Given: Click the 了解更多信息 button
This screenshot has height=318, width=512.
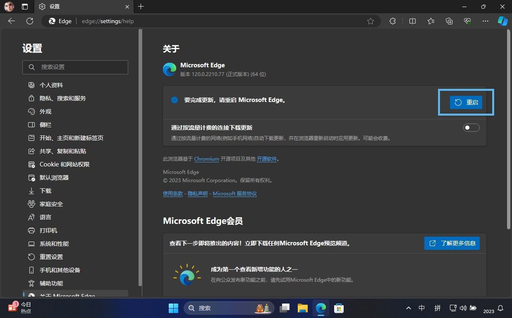Looking at the screenshot, I should tap(452, 243).
